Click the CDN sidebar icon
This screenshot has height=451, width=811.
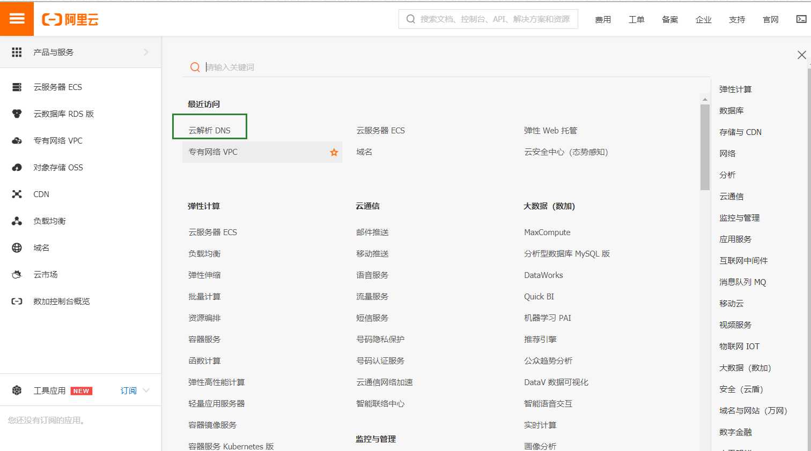click(17, 194)
